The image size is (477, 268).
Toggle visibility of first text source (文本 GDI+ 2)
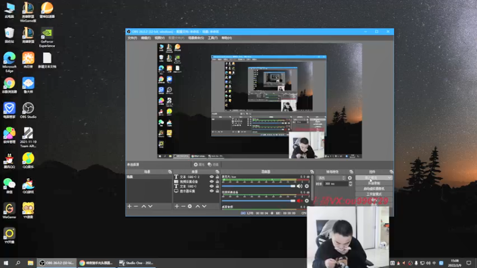click(212, 176)
